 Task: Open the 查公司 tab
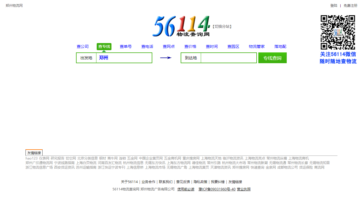pos(83,46)
